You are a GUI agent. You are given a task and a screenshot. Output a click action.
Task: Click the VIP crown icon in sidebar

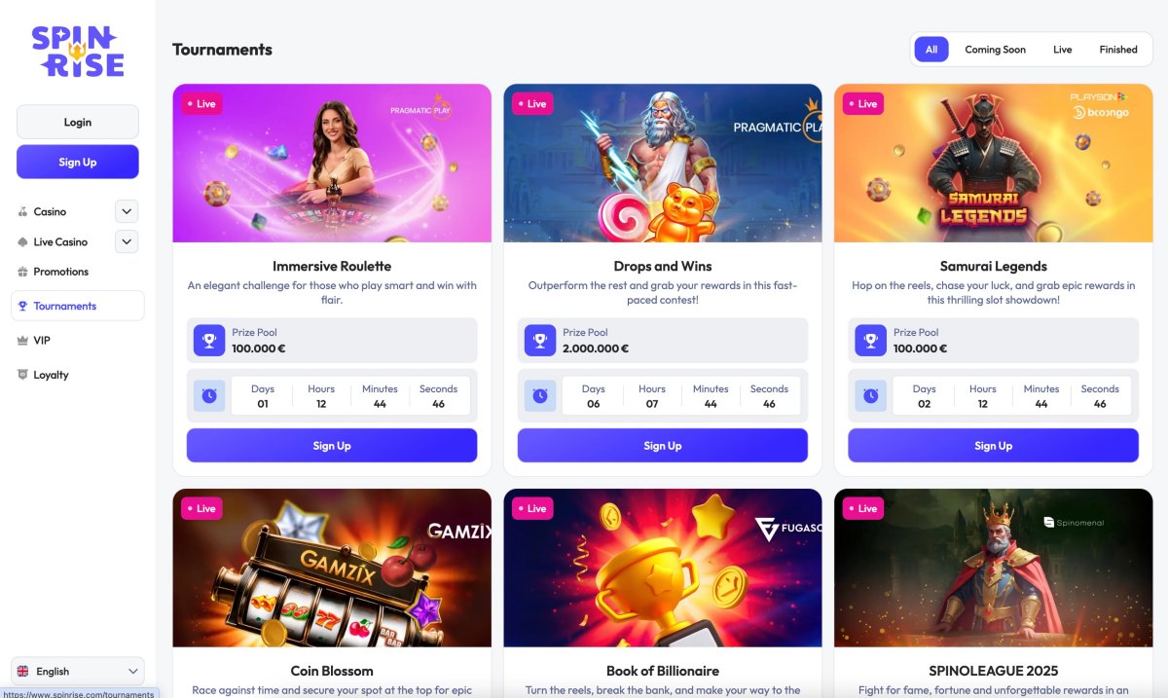23,341
